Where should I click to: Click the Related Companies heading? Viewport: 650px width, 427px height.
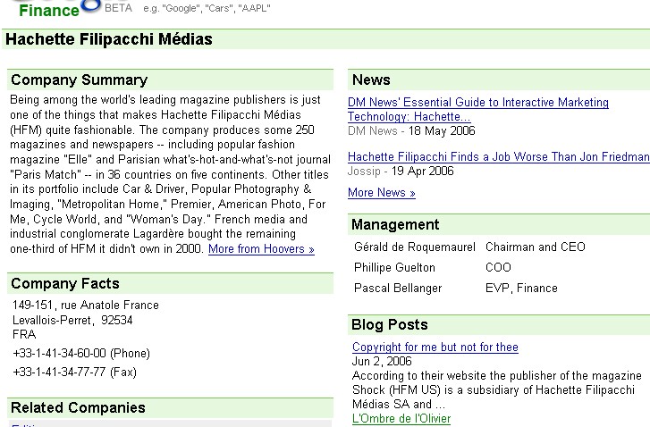[78, 408]
